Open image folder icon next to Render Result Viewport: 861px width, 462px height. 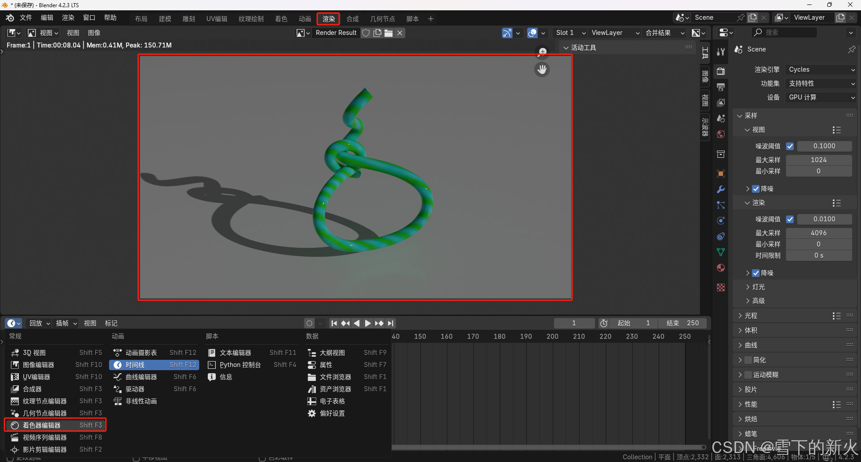(389, 33)
